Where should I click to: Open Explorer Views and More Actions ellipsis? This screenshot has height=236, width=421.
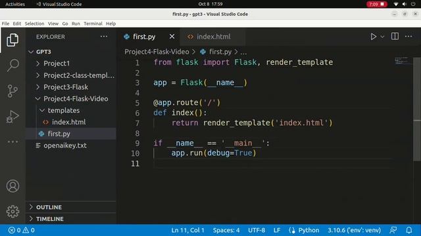click(x=104, y=37)
